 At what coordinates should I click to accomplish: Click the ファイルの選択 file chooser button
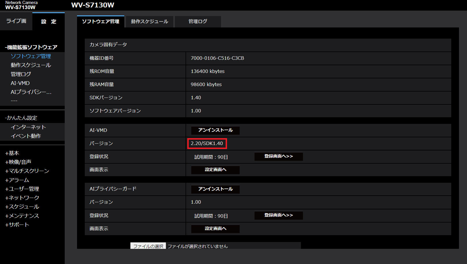click(x=148, y=246)
